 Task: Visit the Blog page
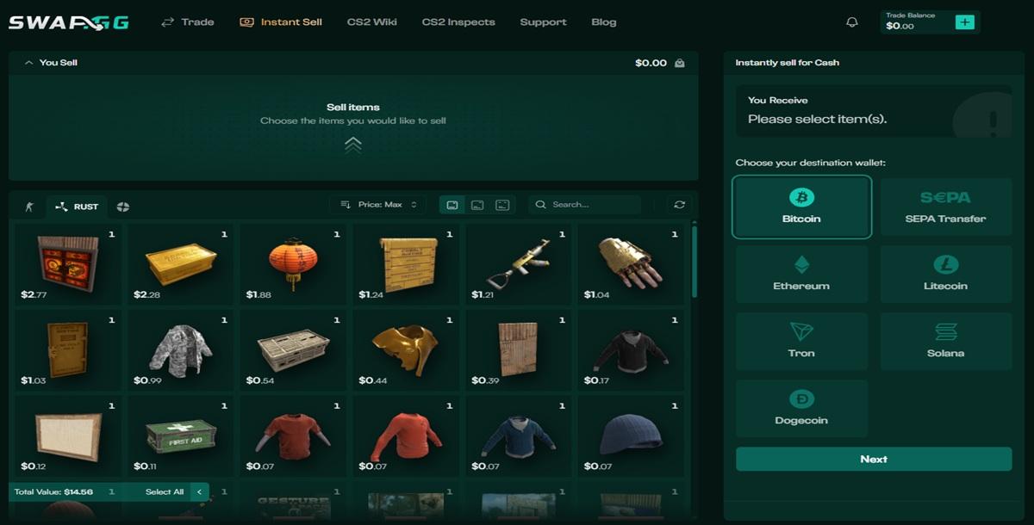tap(604, 22)
